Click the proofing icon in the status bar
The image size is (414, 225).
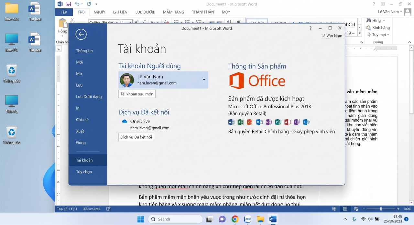[x=108, y=209]
